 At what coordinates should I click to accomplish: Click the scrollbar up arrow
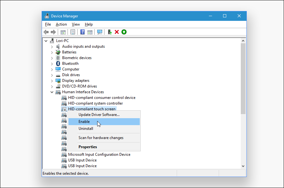[243, 41]
